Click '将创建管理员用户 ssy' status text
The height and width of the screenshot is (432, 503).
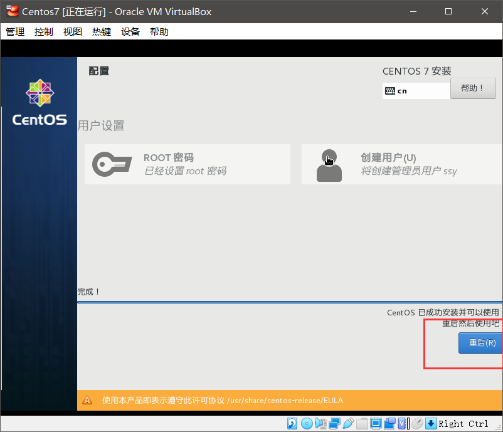[x=409, y=171]
